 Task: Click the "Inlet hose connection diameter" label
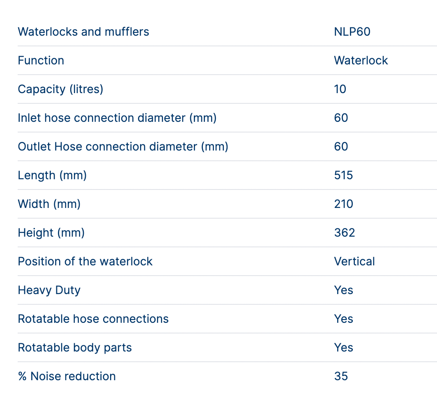click(x=117, y=118)
